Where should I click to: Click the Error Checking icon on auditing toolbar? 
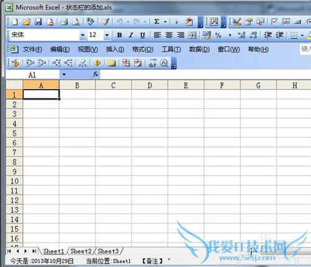(16, 63)
